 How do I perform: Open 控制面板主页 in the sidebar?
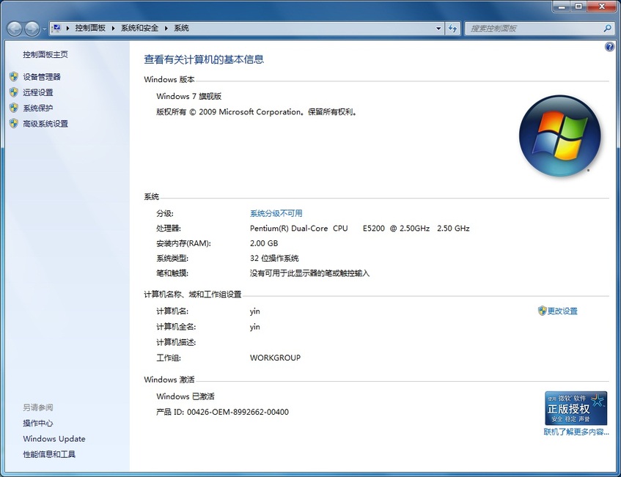(45, 55)
